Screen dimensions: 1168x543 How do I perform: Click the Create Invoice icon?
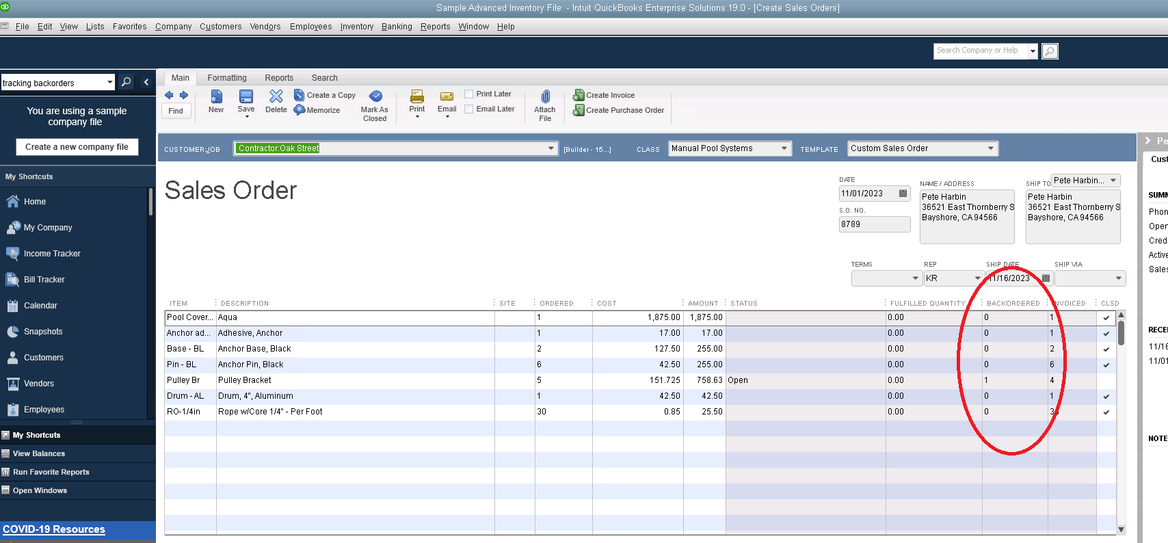click(x=579, y=95)
